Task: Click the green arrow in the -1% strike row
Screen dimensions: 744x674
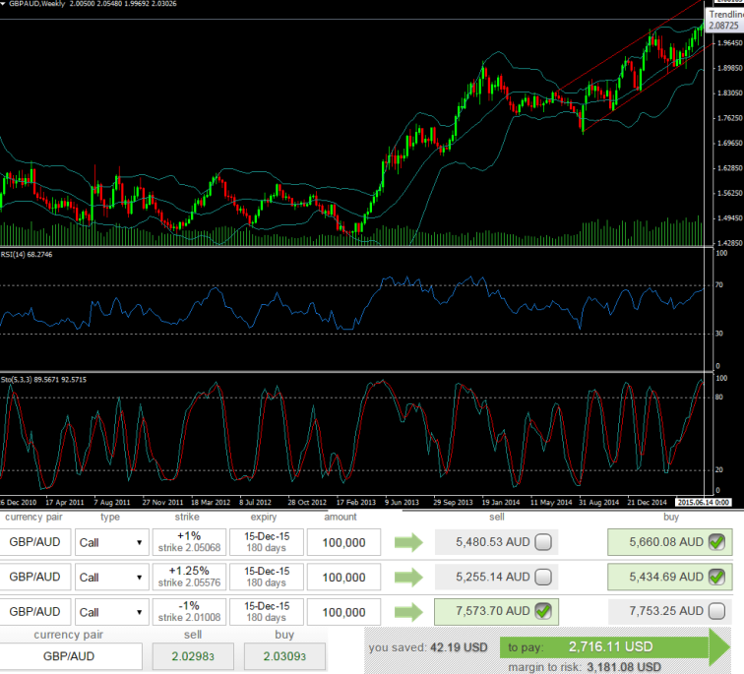Action: 406,612
